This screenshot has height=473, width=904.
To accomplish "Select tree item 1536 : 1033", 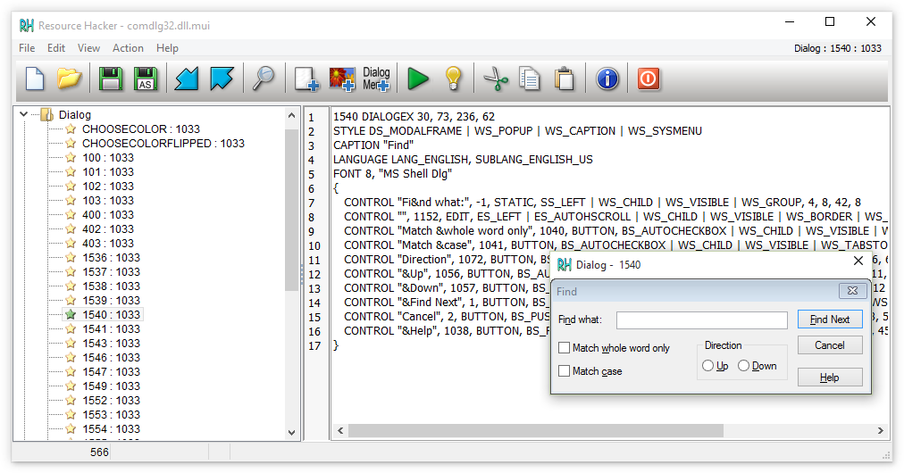I will click(111, 258).
